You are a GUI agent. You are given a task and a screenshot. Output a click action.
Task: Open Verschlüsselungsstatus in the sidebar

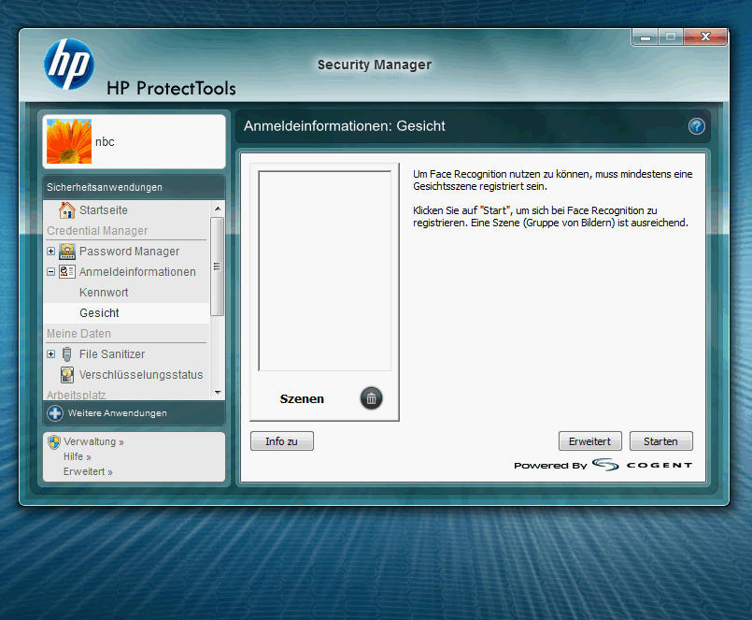click(x=141, y=375)
